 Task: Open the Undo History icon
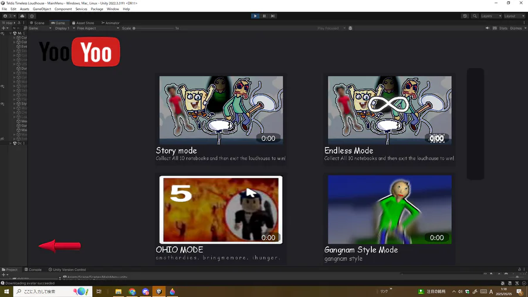[x=465, y=16]
